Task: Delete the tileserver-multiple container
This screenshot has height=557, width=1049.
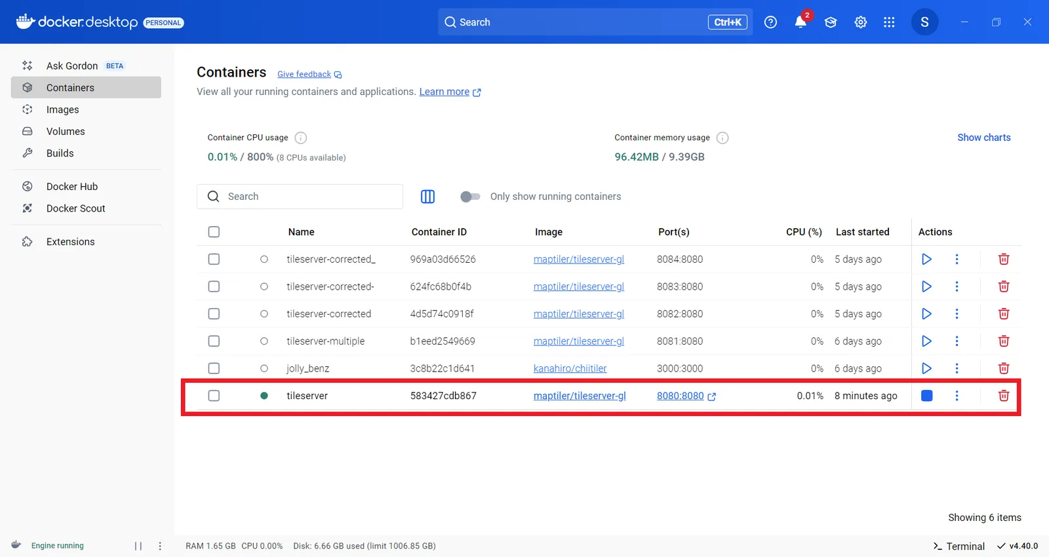Action: click(x=1003, y=341)
